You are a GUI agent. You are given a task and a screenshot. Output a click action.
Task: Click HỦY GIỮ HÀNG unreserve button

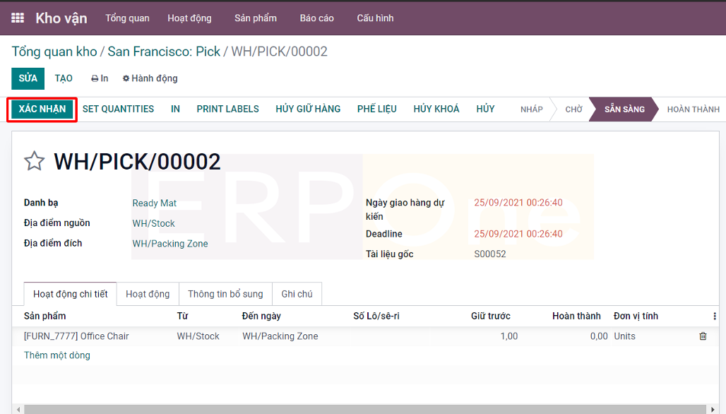coord(308,110)
